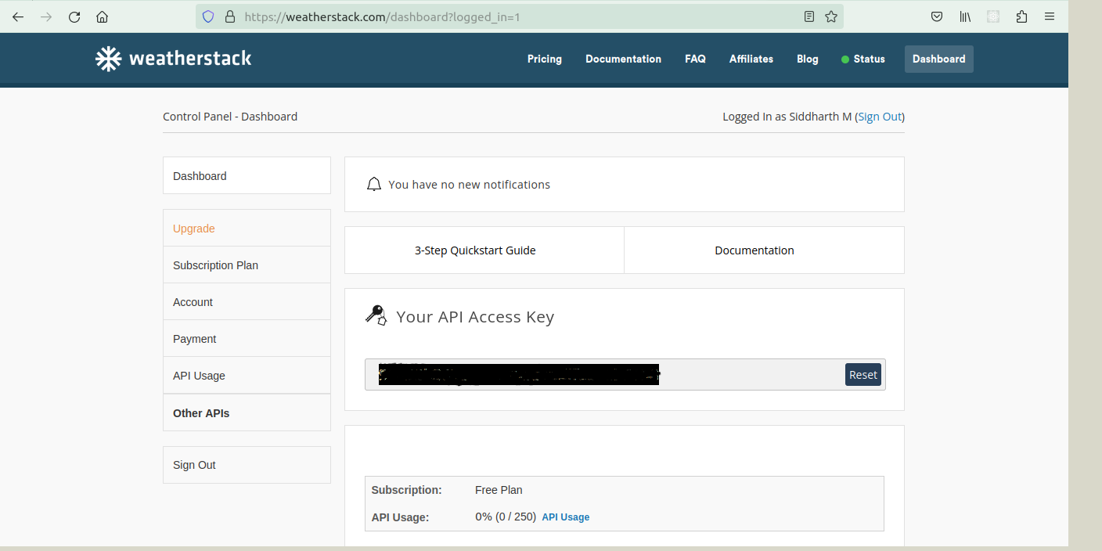Image resolution: width=1102 pixels, height=551 pixels.
Task: Select Subscription Plan in the sidebar
Action: pos(215,265)
